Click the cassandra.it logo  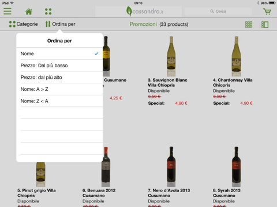(x=145, y=11)
